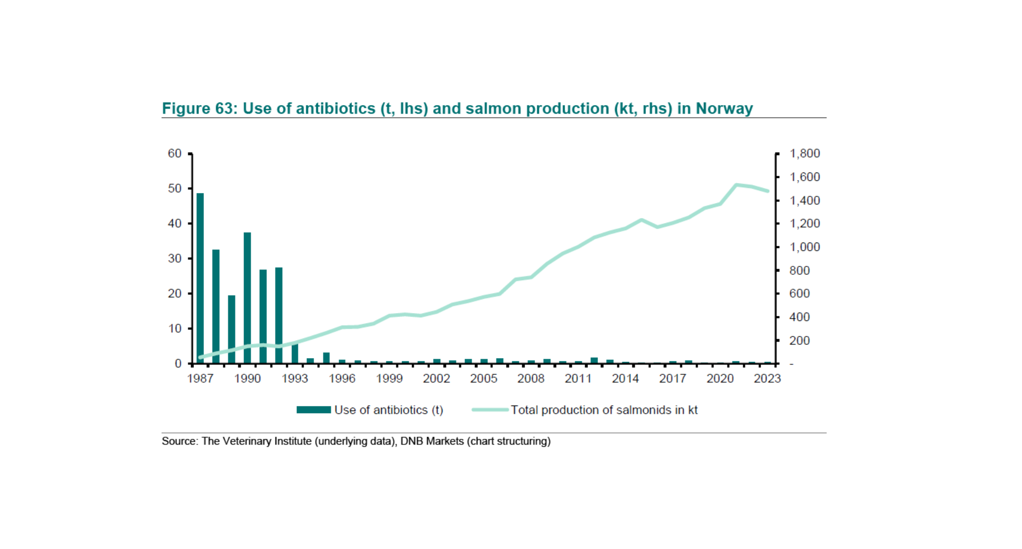
Task: Click the 1987 x-axis label
Action: pyautogui.click(x=200, y=379)
